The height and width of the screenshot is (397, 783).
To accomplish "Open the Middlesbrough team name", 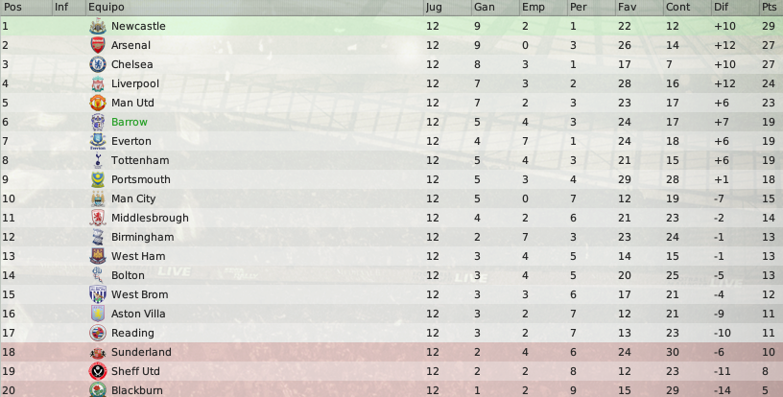I will [x=150, y=218].
